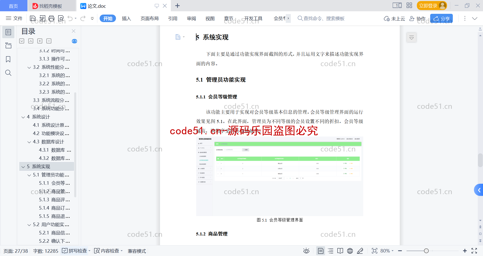This screenshot has width=483, height=256.
Task: Close the 论文.doc document tab
Action: (x=165, y=6)
